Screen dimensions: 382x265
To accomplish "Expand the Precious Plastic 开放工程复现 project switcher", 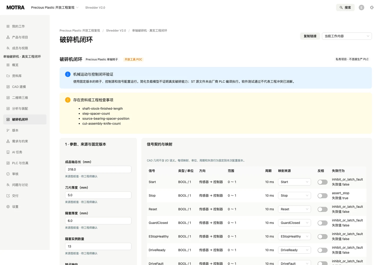I will (x=55, y=7).
